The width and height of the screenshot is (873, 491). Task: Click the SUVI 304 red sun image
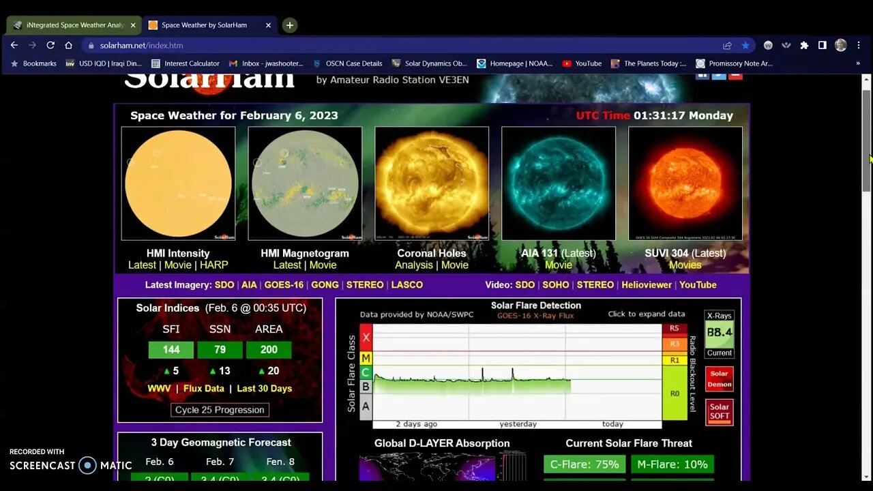pos(685,183)
